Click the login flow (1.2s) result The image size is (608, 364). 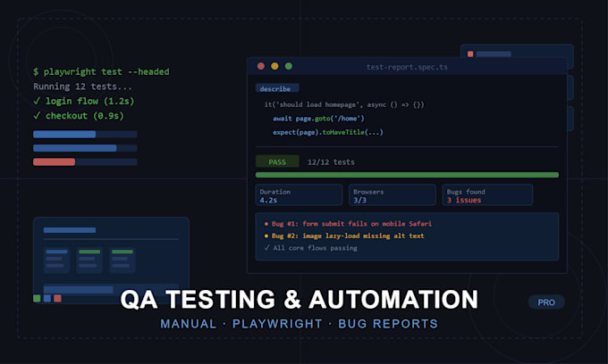click(84, 101)
